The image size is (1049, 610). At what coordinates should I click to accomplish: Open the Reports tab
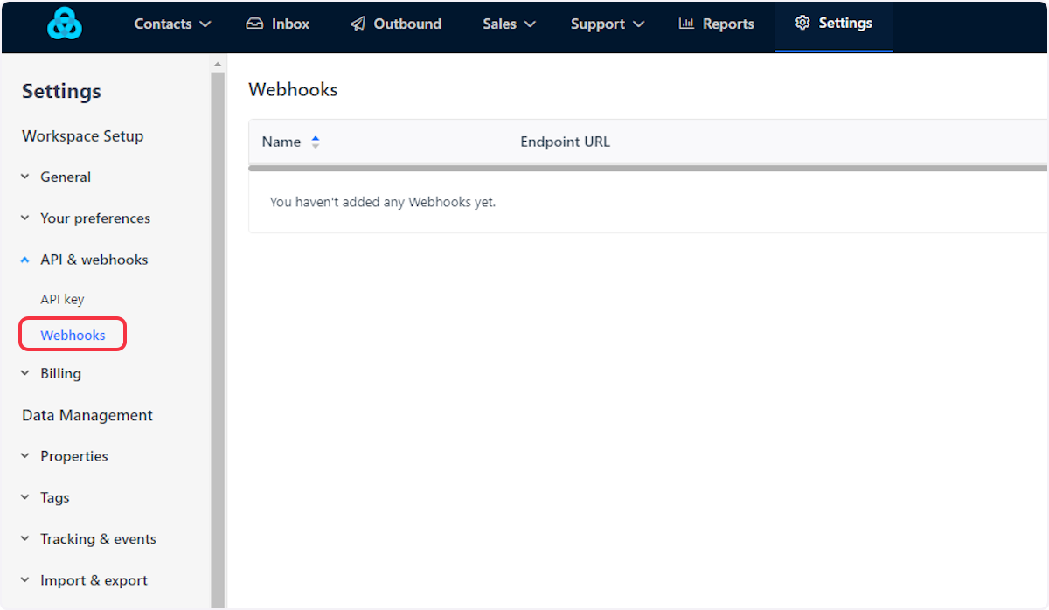tap(717, 24)
